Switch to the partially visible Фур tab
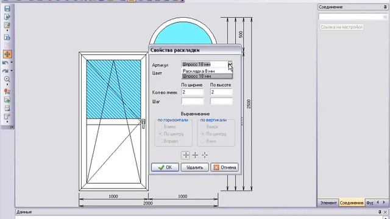 (370, 203)
